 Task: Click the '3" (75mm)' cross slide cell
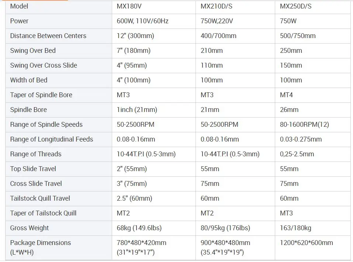tap(132, 184)
